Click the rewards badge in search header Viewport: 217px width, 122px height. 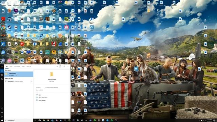(60, 66)
